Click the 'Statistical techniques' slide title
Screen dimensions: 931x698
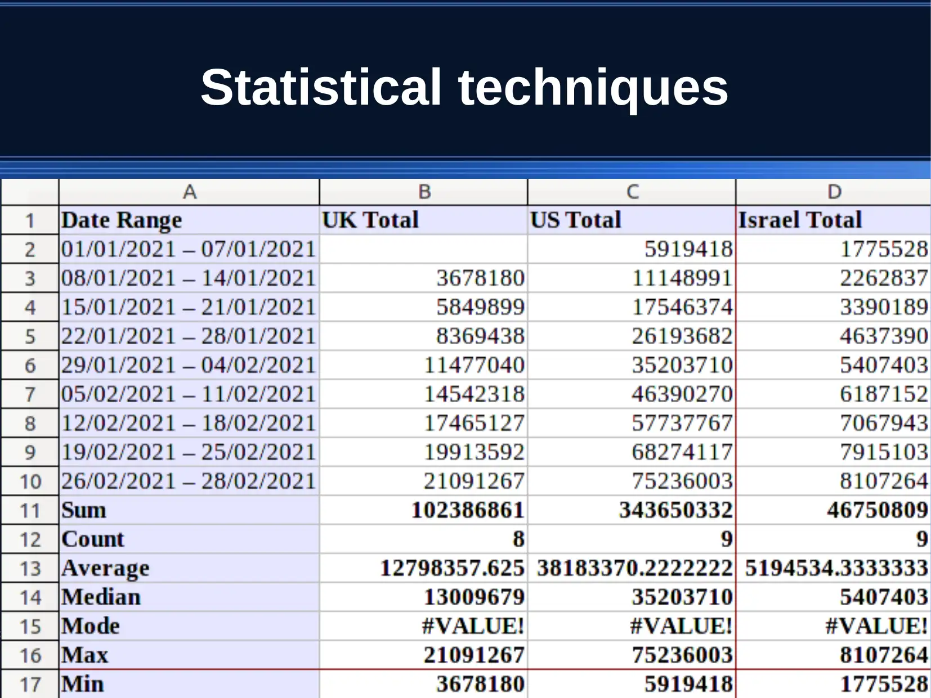coord(465,87)
